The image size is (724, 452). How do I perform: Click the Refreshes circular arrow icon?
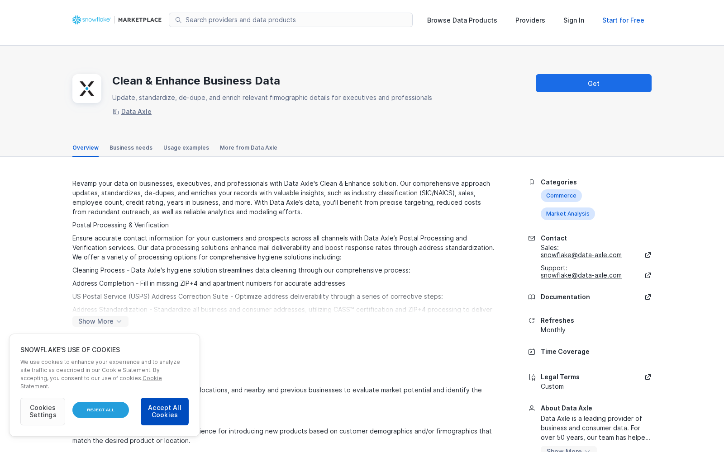[532, 320]
